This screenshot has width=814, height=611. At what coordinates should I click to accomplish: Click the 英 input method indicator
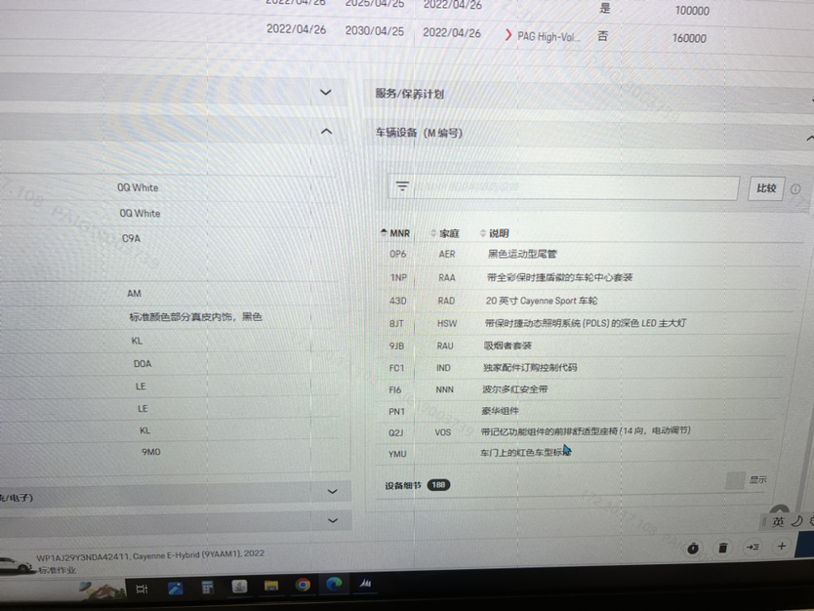778,522
